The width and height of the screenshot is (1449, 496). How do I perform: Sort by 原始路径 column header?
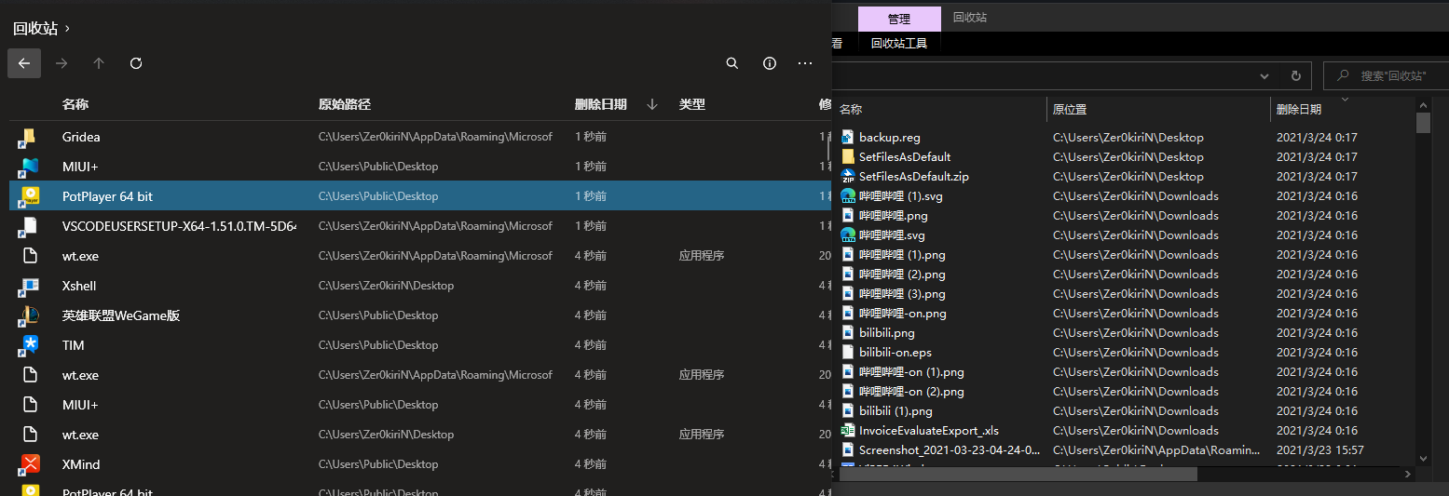pyautogui.click(x=345, y=104)
